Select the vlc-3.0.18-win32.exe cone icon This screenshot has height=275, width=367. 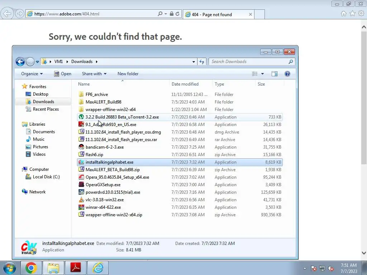[x=81, y=199]
